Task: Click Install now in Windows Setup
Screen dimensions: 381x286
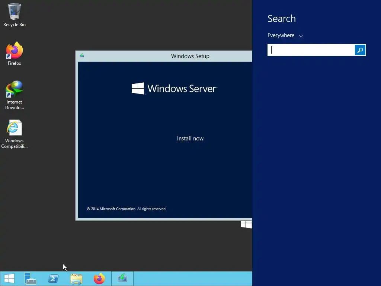Action: coord(190,139)
